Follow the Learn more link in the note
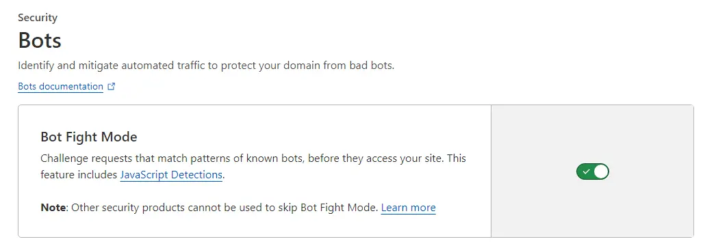 (409, 208)
